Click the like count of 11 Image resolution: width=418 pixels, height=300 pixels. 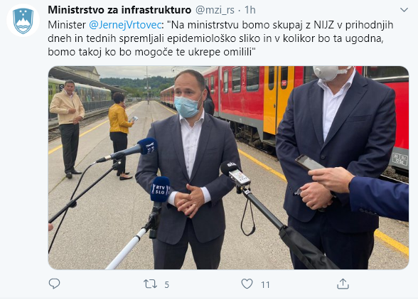click(265, 285)
